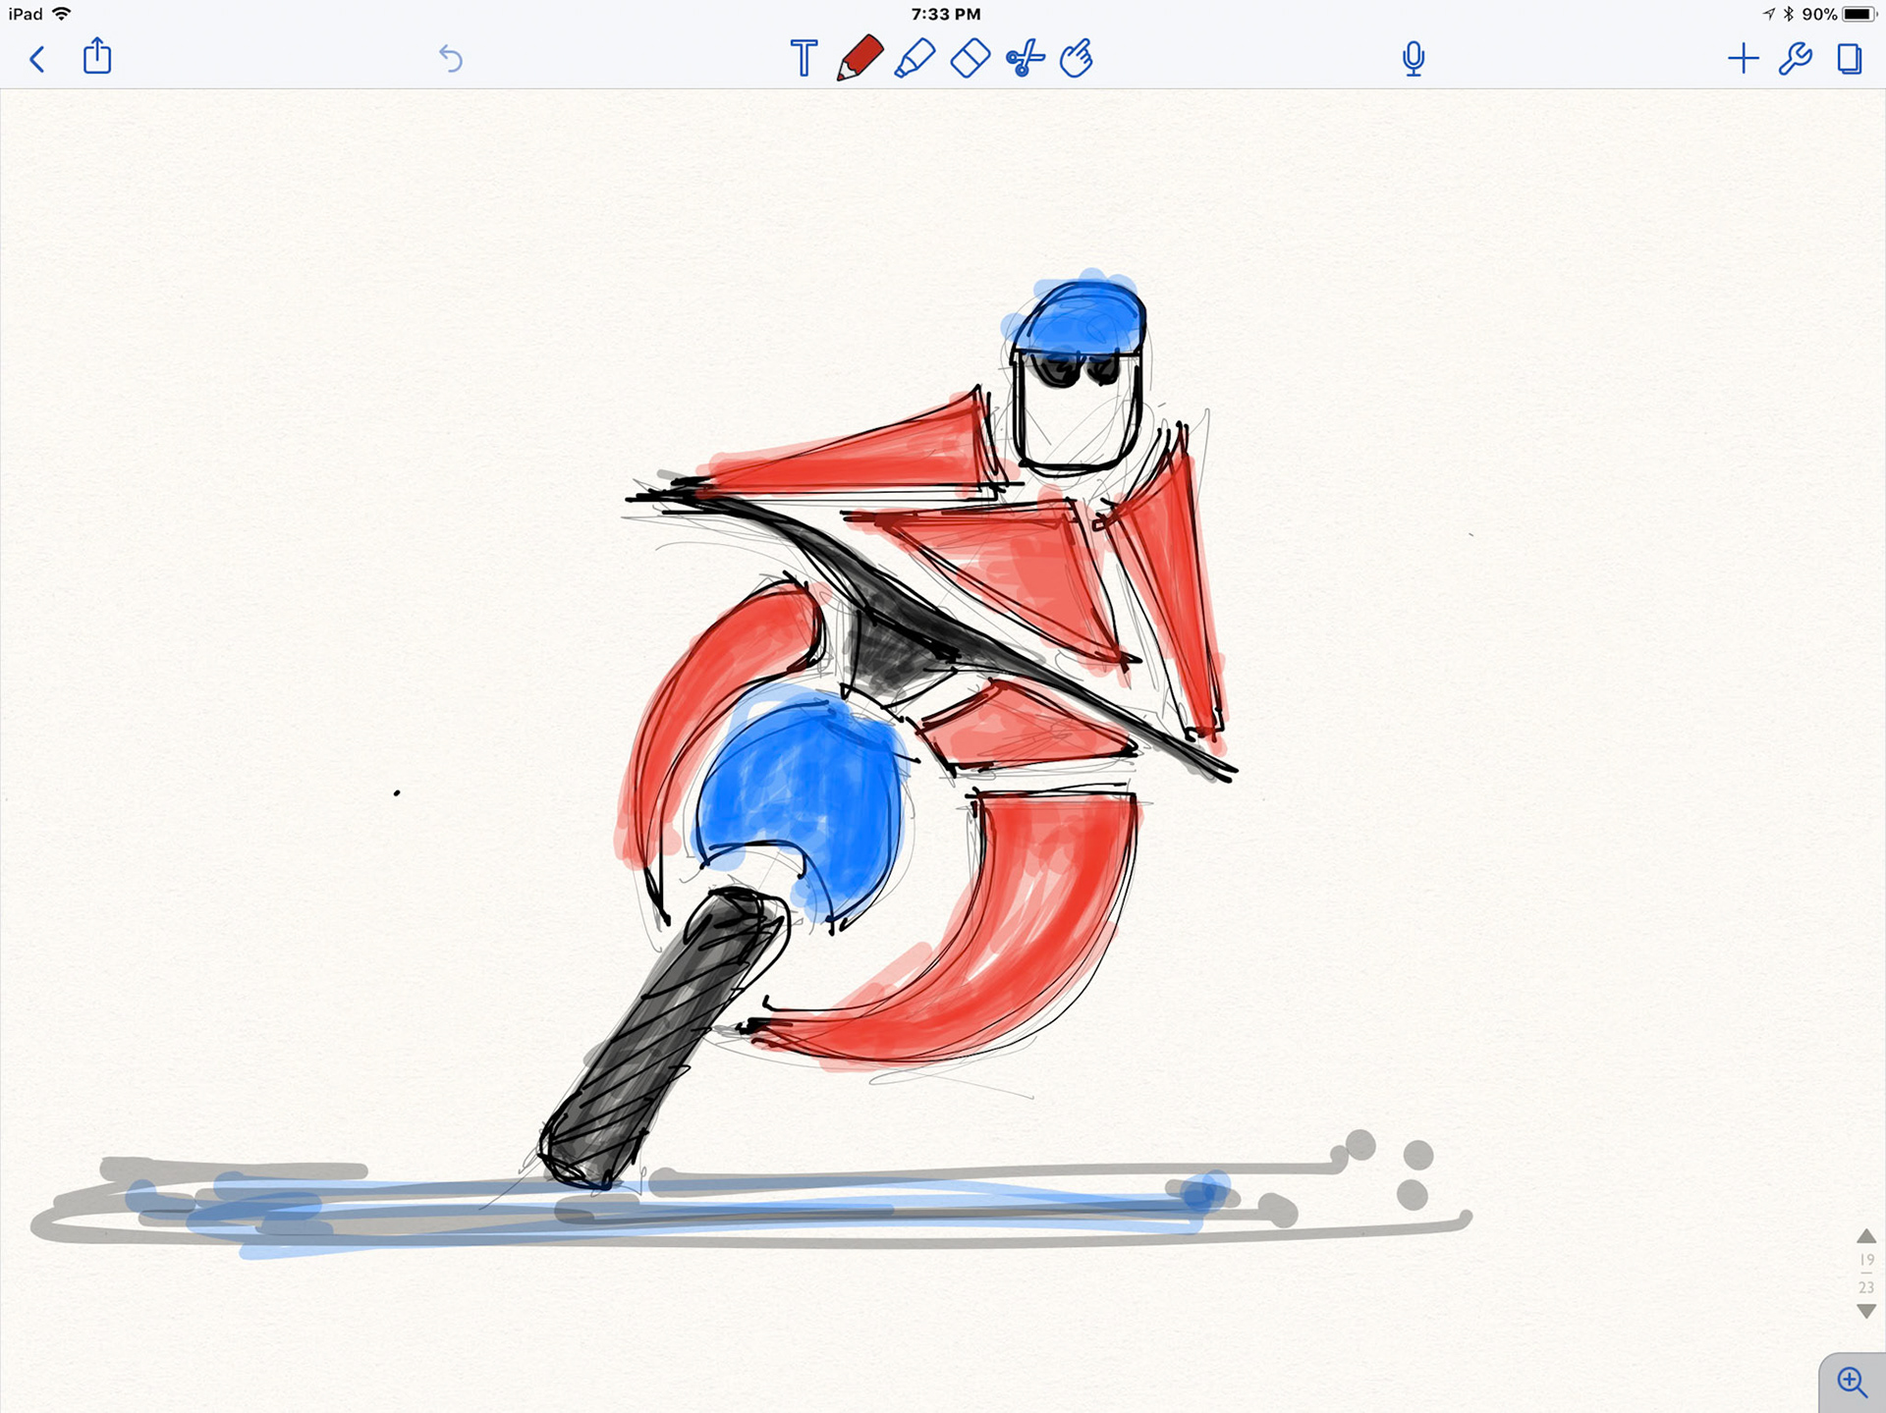
Task: Start audio recording with the microphone
Action: tap(1413, 59)
